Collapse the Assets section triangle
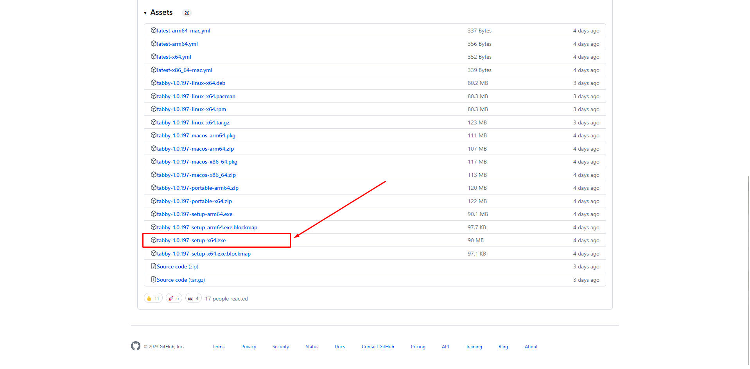The width and height of the screenshot is (750, 369). point(145,13)
